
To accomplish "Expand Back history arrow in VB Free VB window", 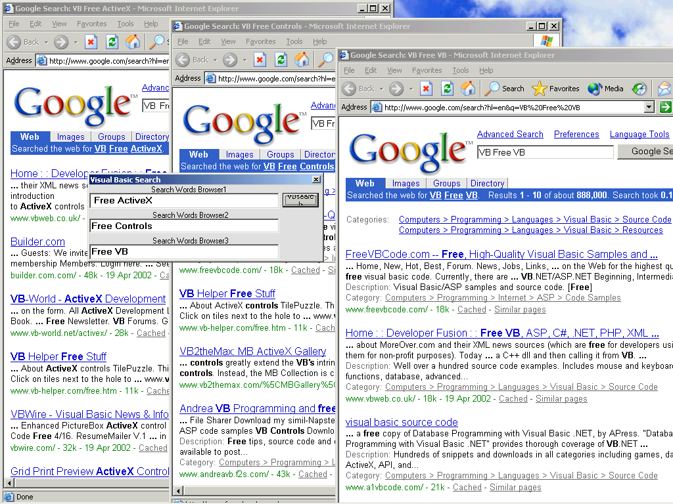I will click(x=381, y=89).
